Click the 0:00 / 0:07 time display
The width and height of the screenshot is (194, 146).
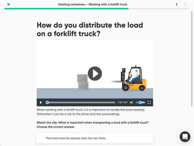pyautogui.click(x=123, y=103)
